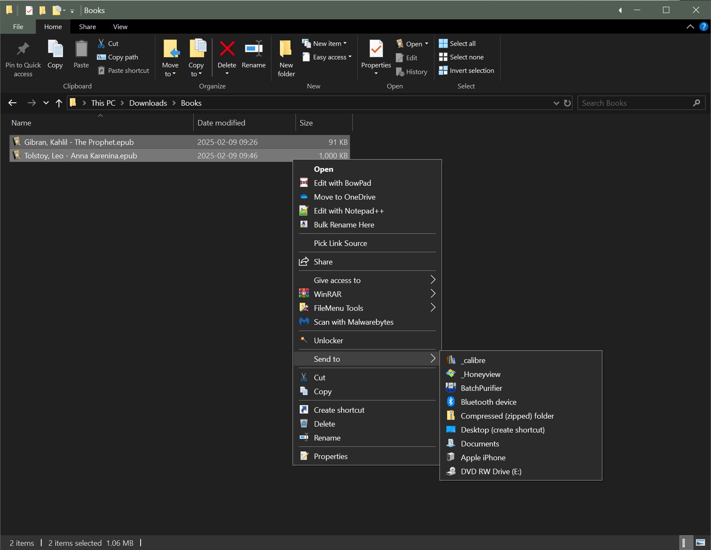The width and height of the screenshot is (711, 550).
Task: Send files to _calibre
Action: click(x=473, y=360)
